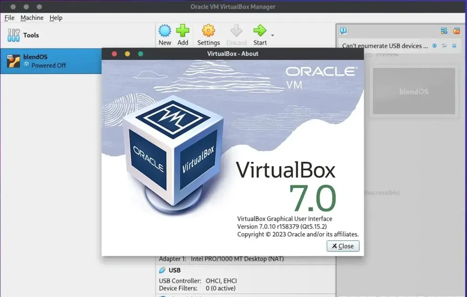Open Settings with the orange gear icon
The width and height of the screenshot is (467, 297).
[x=208, y=31]
